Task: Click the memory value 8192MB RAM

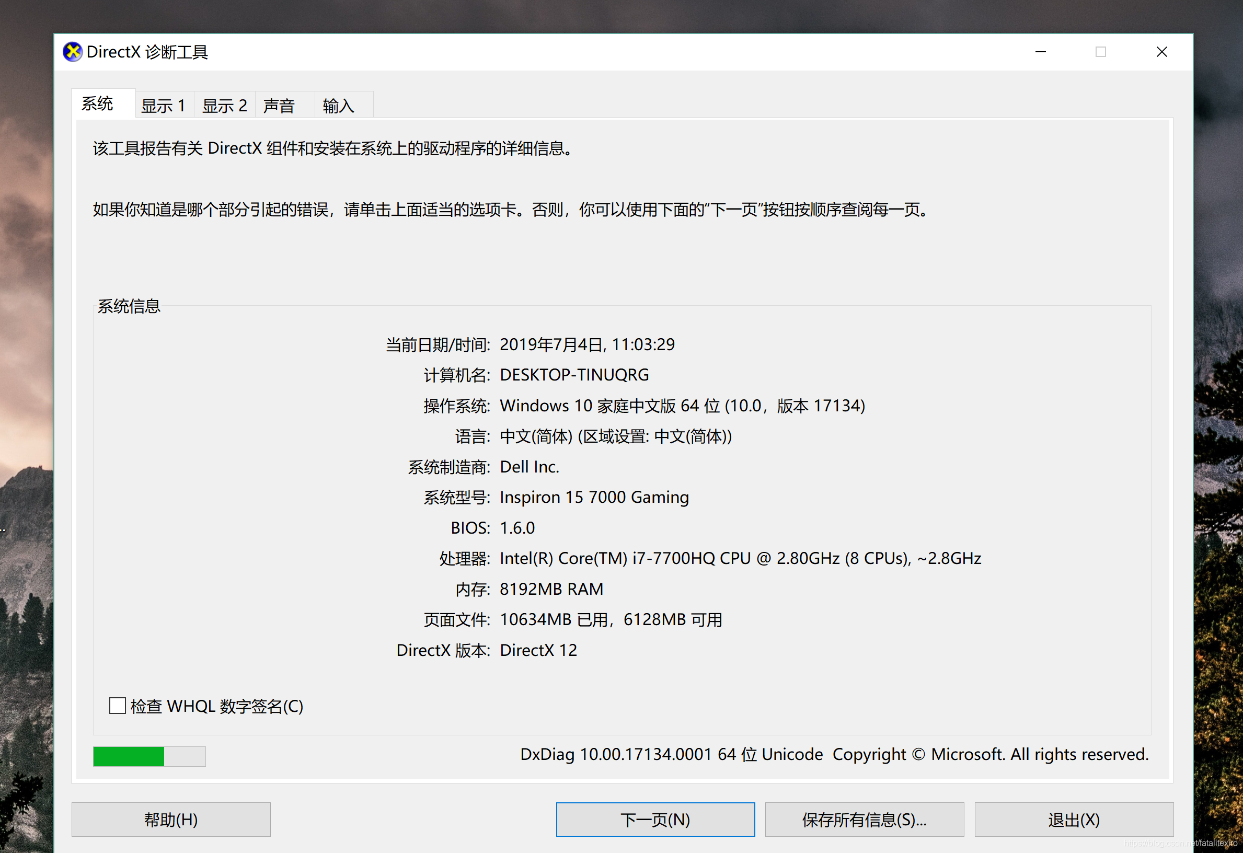Action: click(551, 589)
